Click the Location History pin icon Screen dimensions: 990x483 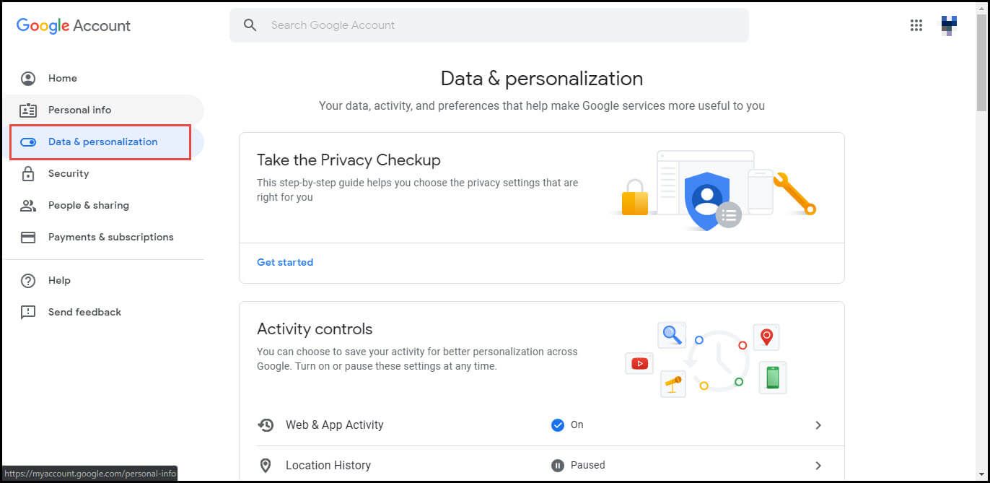(266, 466)
